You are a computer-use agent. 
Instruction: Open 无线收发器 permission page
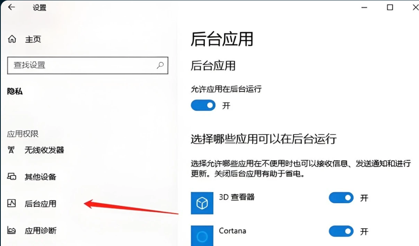coord(44,151)
